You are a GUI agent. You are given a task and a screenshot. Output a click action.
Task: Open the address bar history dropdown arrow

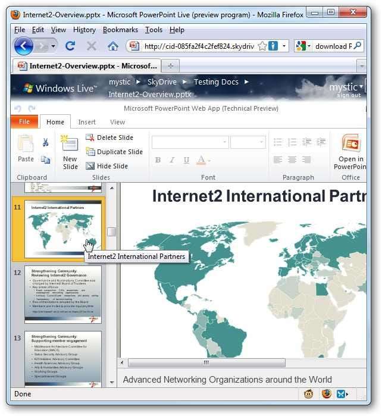[284, 46]
